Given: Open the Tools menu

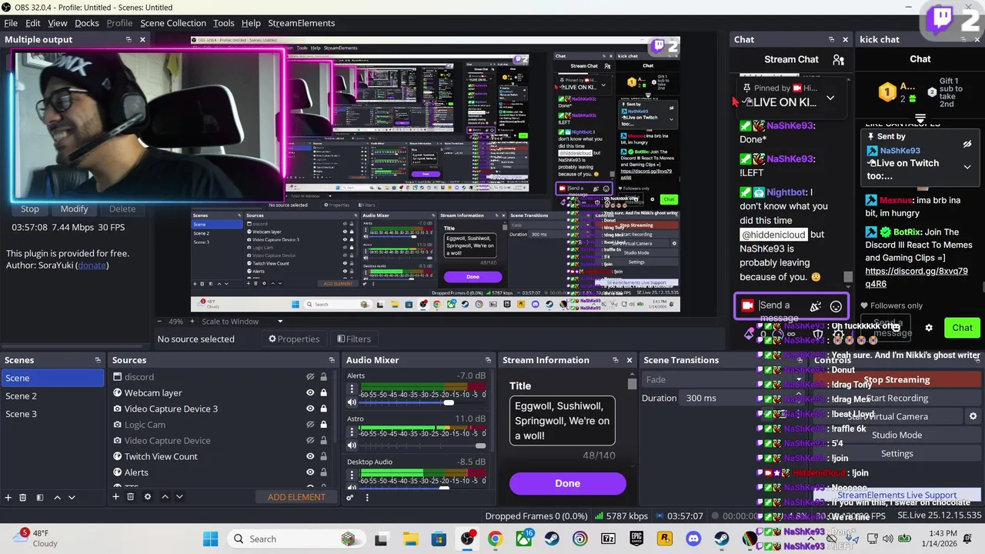Looking at the screenshot, I should point(224,23).
